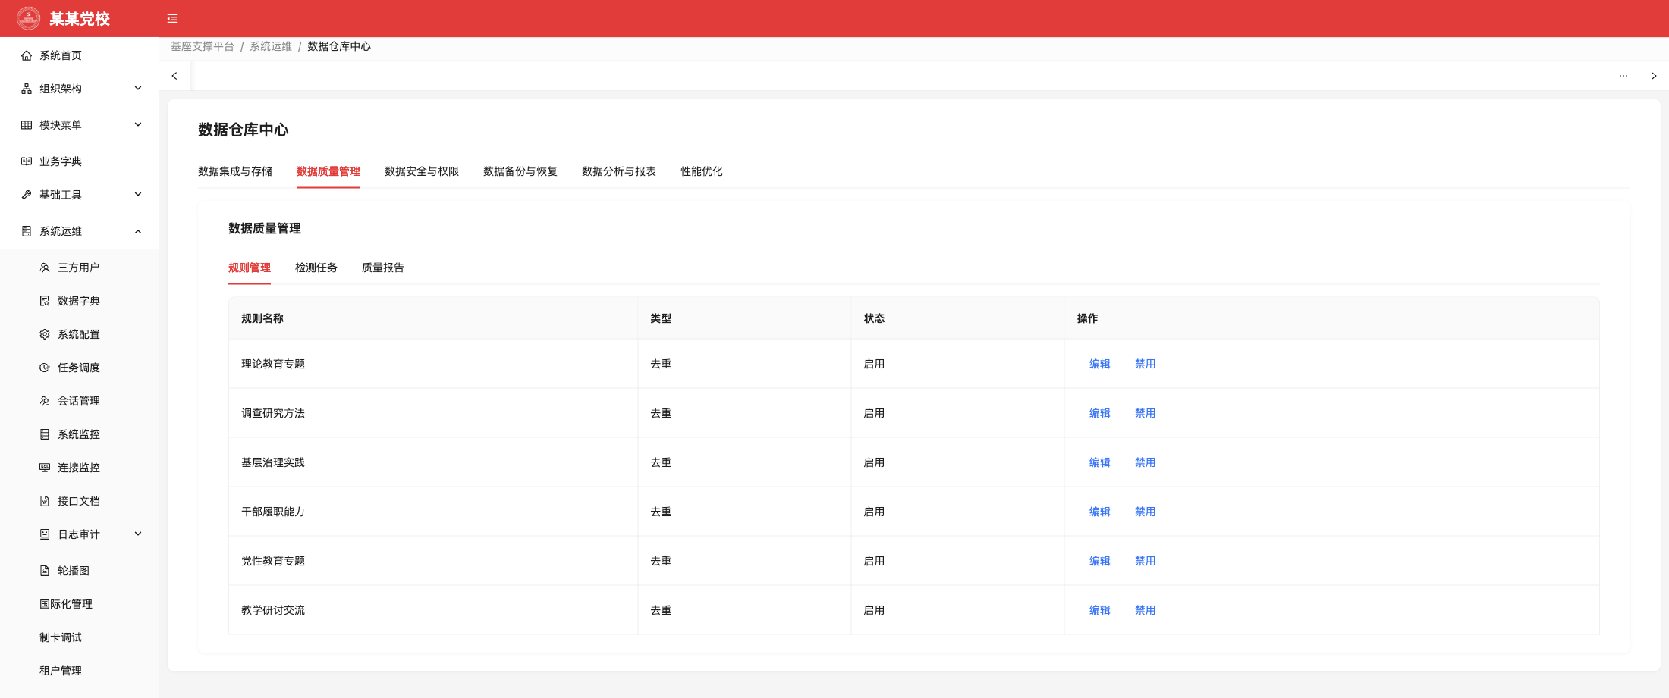Image resolution: width=1669 pixels, height=698 pixels.
Task: Click the 组织架构 hierarchy icon
Action: point(27,89)
